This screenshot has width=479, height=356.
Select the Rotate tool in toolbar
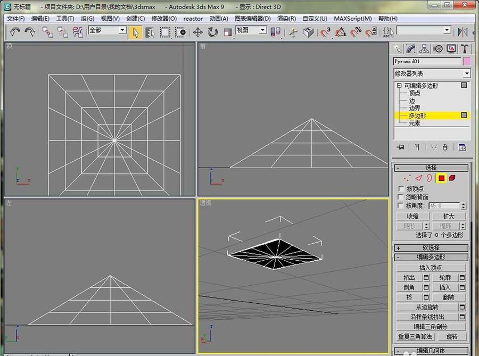tap(213, 32)
